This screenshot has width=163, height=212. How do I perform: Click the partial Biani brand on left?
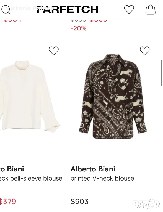pyautogui.click(x=12, y=169)
